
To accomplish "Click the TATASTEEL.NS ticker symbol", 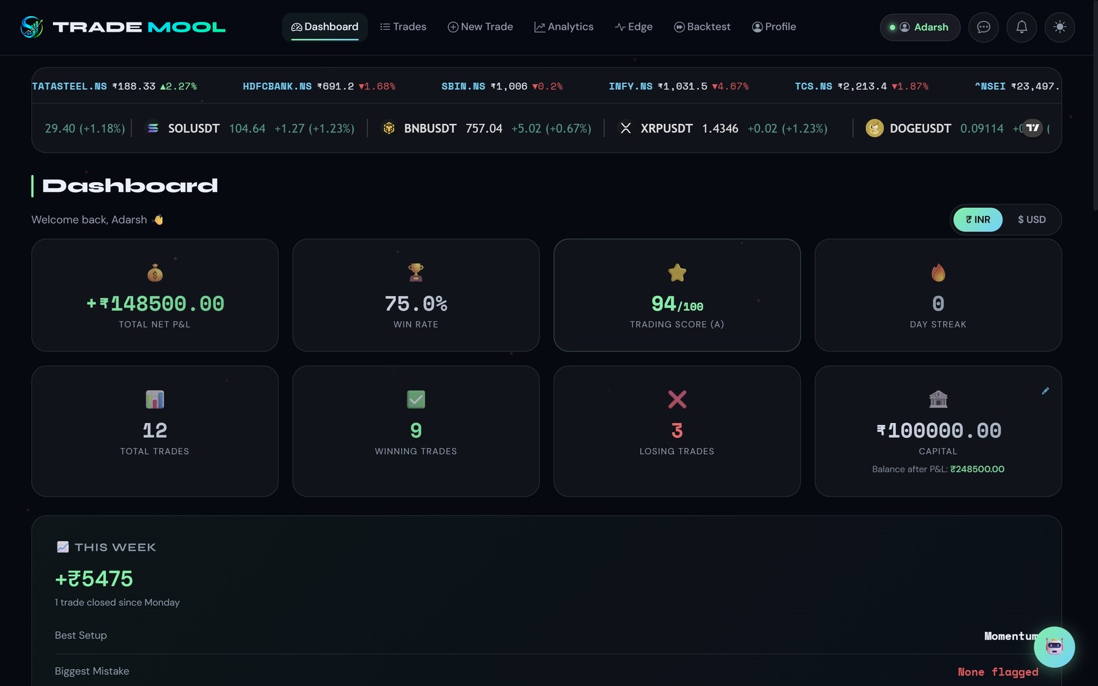I will click(x=69, y=86).
